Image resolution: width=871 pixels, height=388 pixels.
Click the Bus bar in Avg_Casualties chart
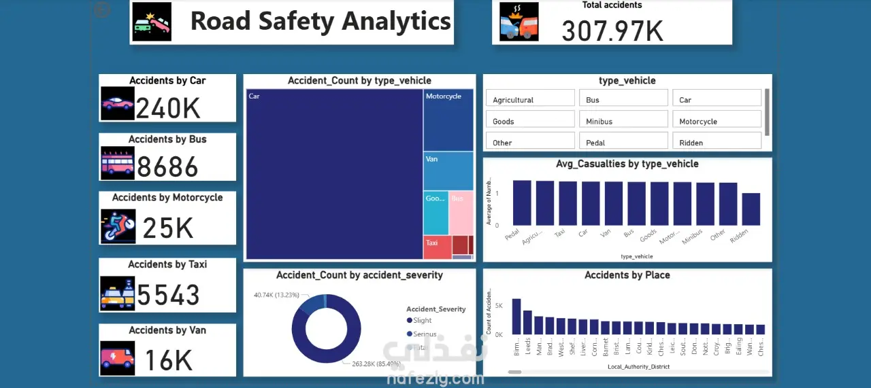(x=637, y=203)
